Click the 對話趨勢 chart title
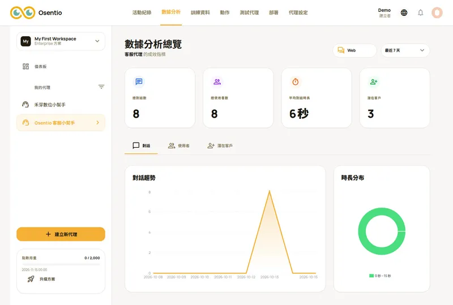This screenshot has height=305, width=453. [x=144, y=178]
